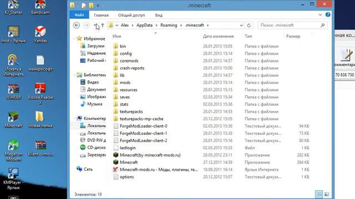Select Сеть in navigation pane
Viewport: 355px width, 199px height.
point(88,169)
